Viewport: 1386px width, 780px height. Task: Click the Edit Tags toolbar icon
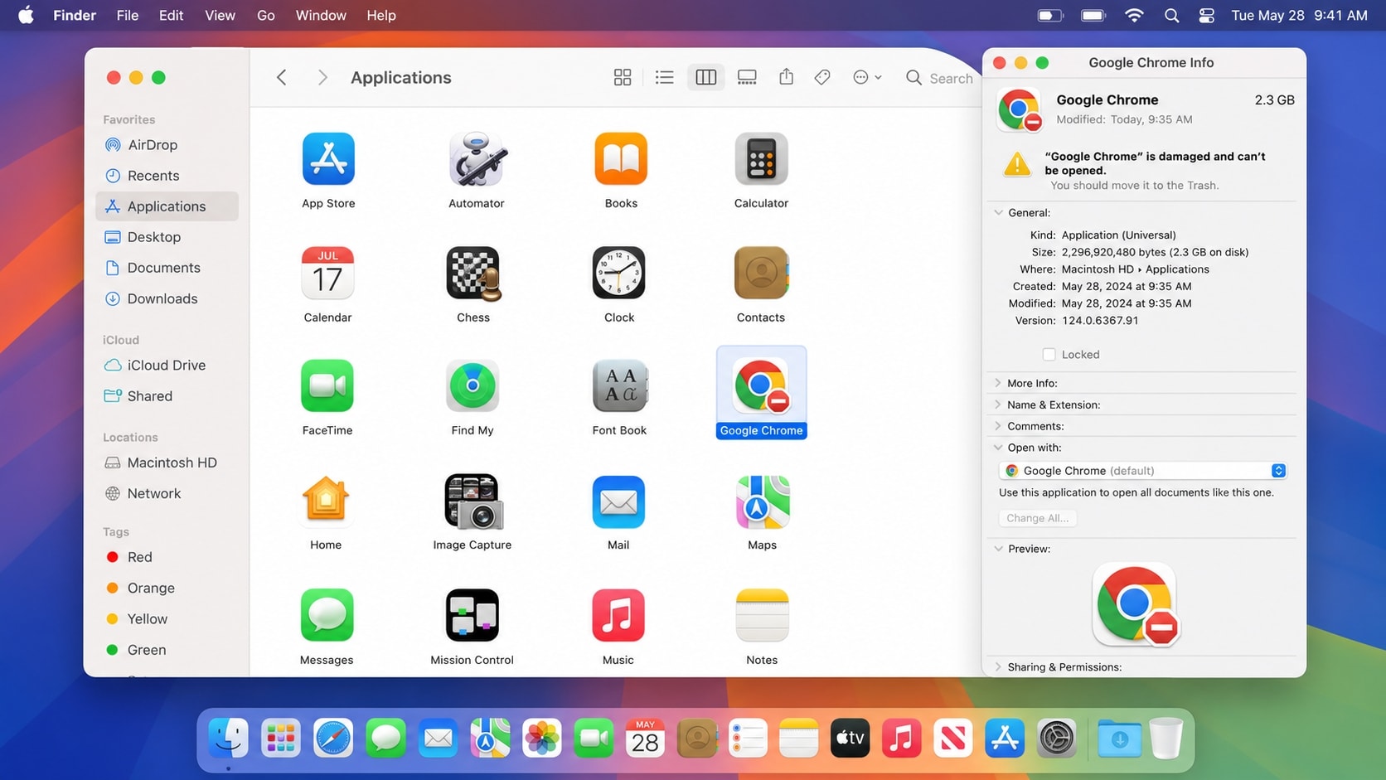[x=822, y=77]
